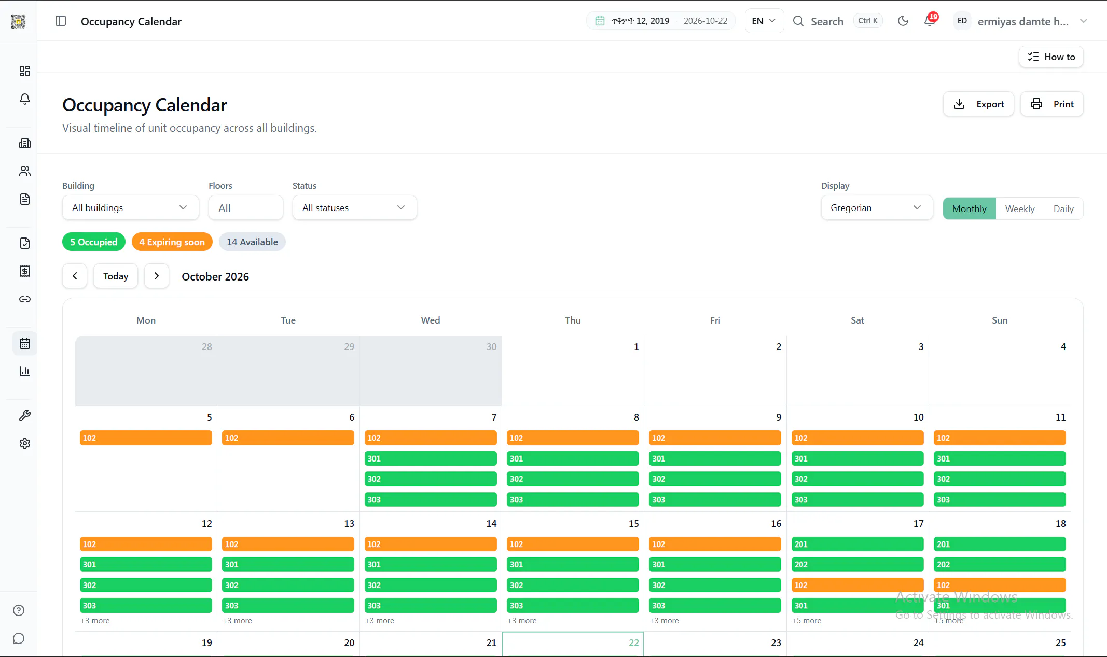Toggle the 4 Expiring soon filter chip
The image size is (1107, 657).
point(172,242)
